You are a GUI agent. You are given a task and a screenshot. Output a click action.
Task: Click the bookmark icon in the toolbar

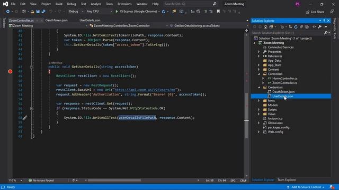(218, 12)
